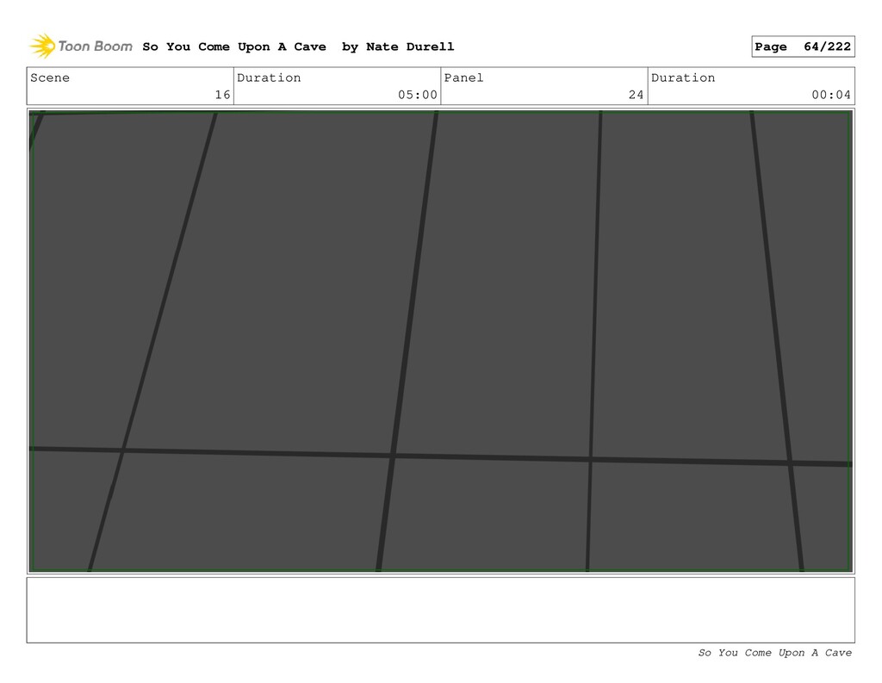Click the Toon Boom logo
Image resolution: width=882 pixels, height=683 pixels.
point(81,47)
